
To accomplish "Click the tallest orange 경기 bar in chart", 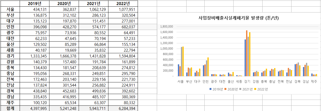I will click(x=247, y=53).
